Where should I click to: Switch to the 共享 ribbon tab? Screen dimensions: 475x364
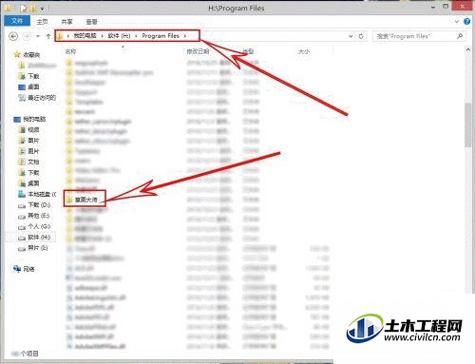(x=66, y=22)
